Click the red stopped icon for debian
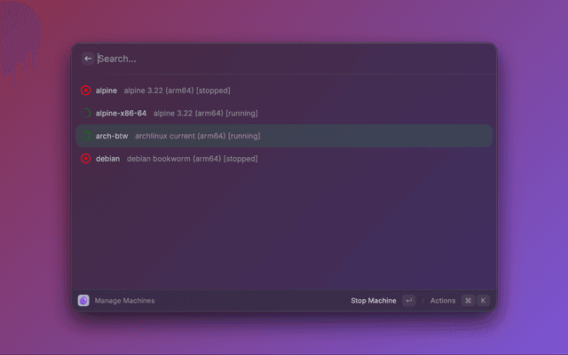The height and width of the screenshot is (355, 568). [x=86, y=159]
